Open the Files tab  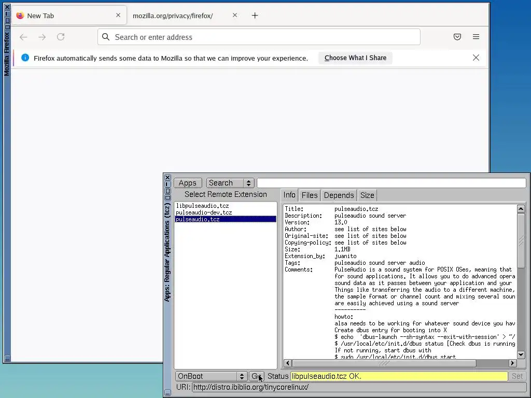tap(310, 195)
